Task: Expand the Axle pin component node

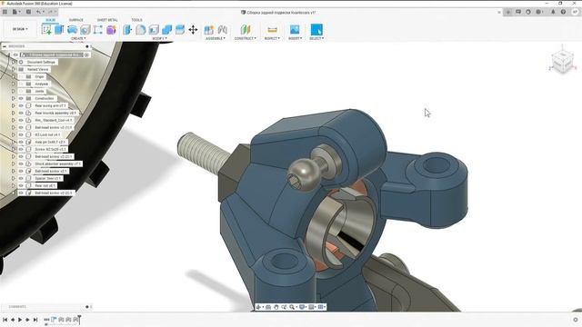Action: [14, 142]
